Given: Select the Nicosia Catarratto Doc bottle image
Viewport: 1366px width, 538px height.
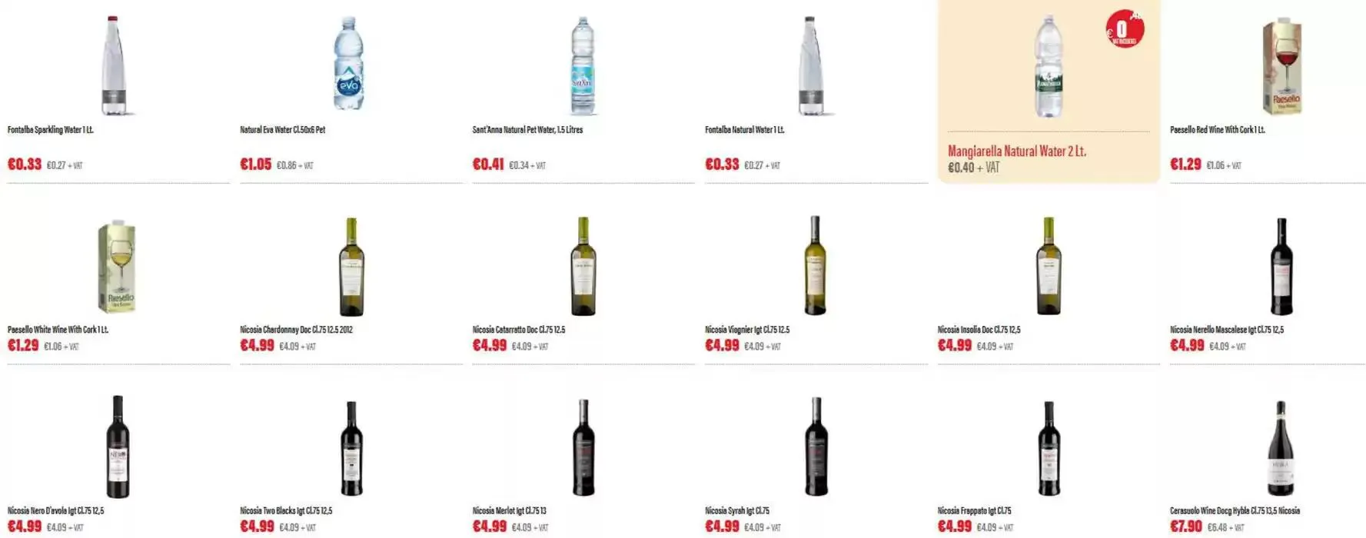Looking at the screenshot, I should [x=583, y=266].
